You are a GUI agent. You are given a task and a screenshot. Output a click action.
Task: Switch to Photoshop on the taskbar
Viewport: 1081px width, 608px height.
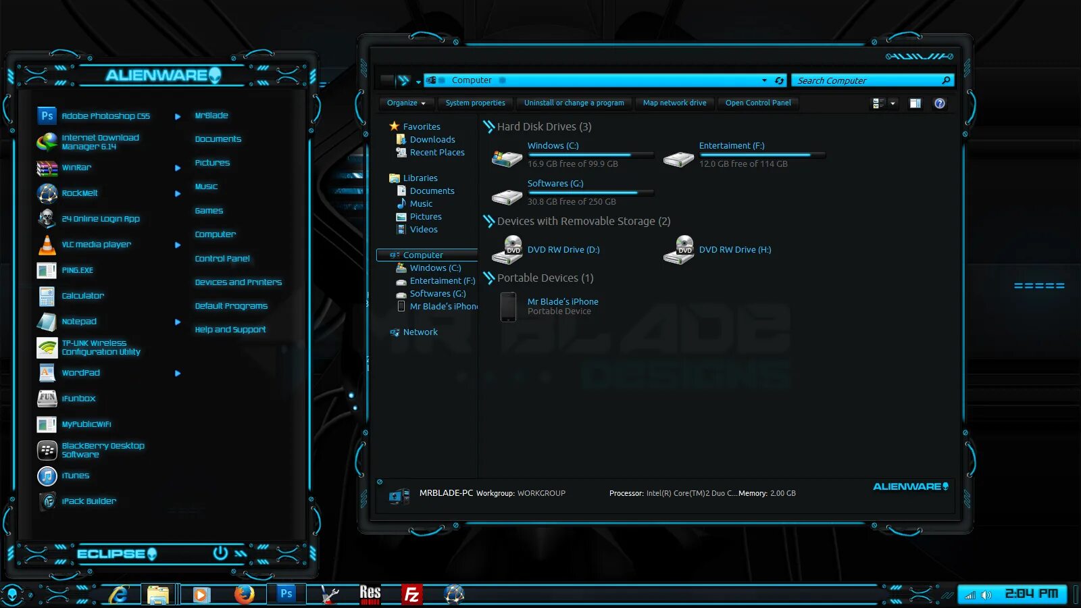[286, 594]
